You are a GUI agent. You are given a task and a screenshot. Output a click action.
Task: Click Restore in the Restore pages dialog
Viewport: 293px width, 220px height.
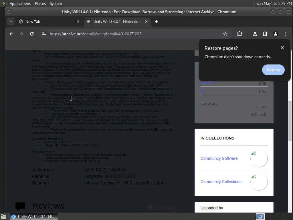click(273, 70)
